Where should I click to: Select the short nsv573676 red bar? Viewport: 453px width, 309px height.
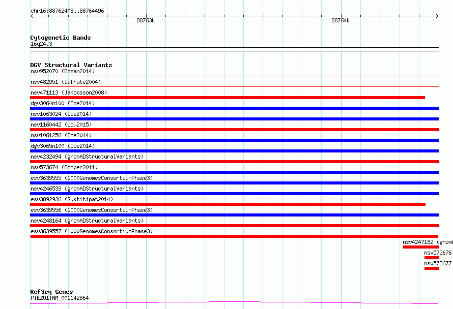(x=432, y=258)
